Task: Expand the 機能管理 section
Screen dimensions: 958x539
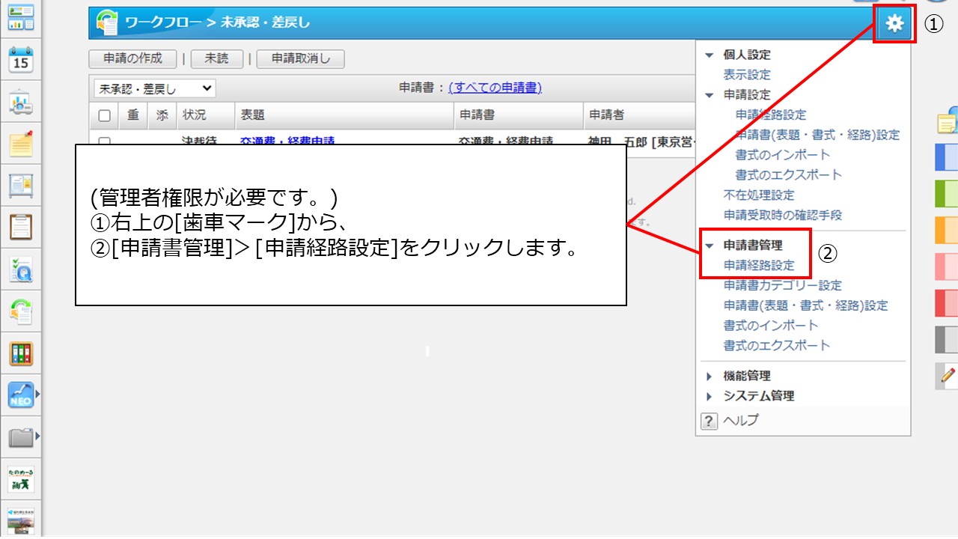Action: [x=710, y=376]
